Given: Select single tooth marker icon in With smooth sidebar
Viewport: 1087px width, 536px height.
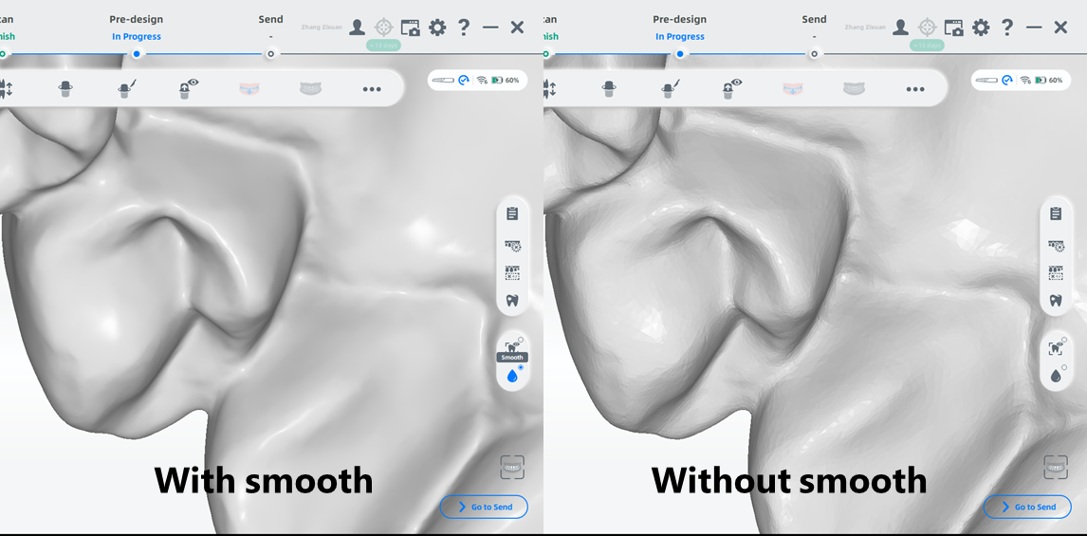Looking at the screenshot, I should pos(512,300).
